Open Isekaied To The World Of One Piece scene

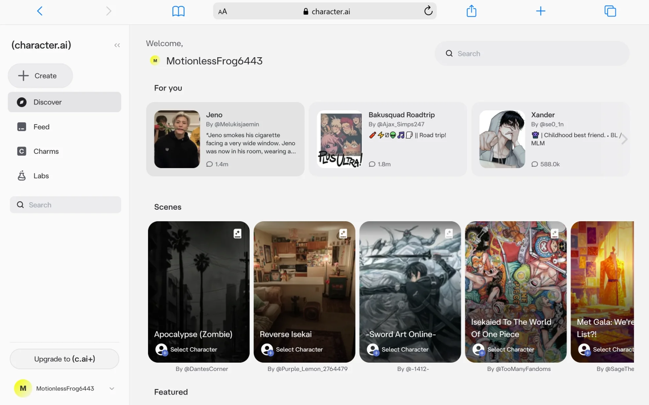[x=516, y=292]
